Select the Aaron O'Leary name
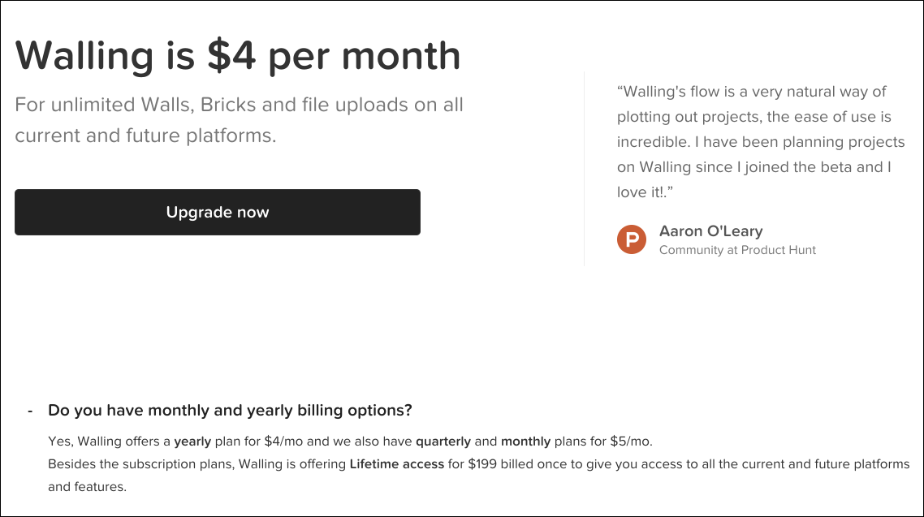The height and width of the screenshot is (517, 924). [710, 230]
